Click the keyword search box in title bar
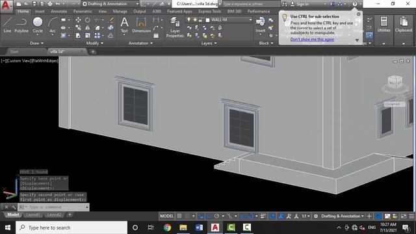The width and height of the screenshot is (416, 234). (x=251, y=4)
